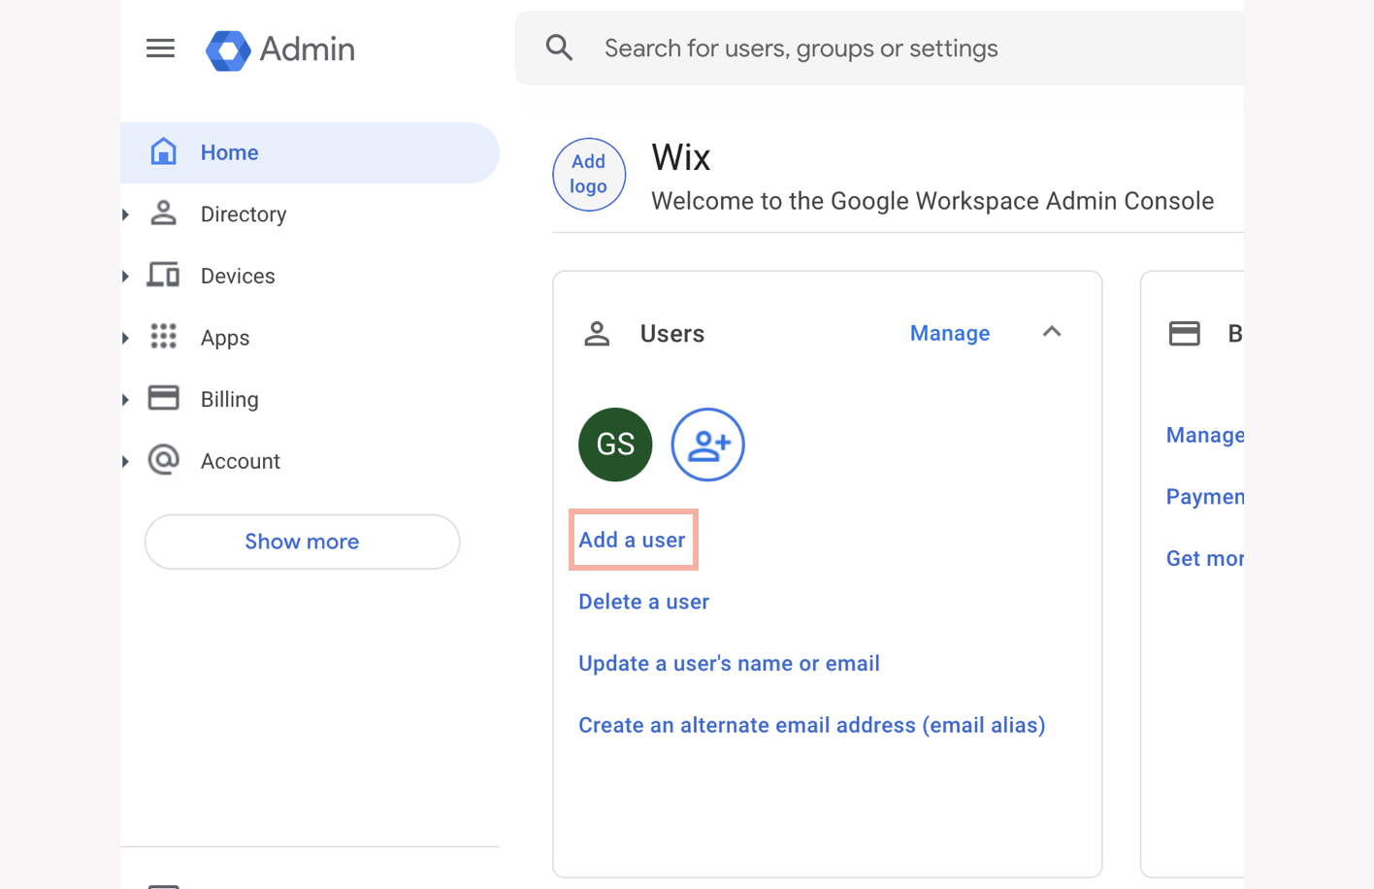The width and height of the screenshot is (1374, 889).
Task: Click Create an alternate email address link
Action: coord(812,725)
